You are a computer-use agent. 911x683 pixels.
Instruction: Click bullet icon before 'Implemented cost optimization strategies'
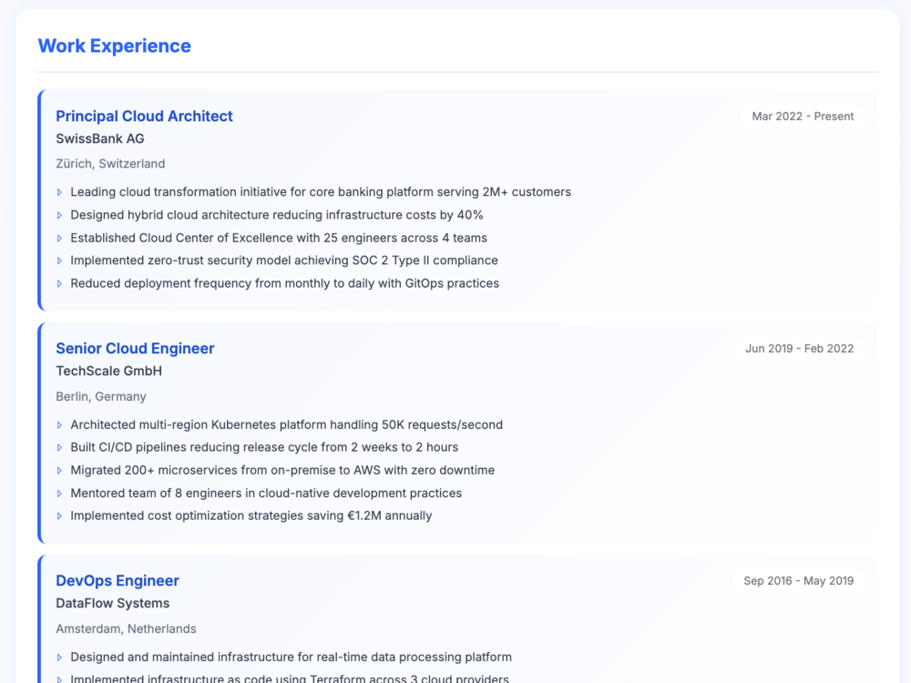pos(59,515)
